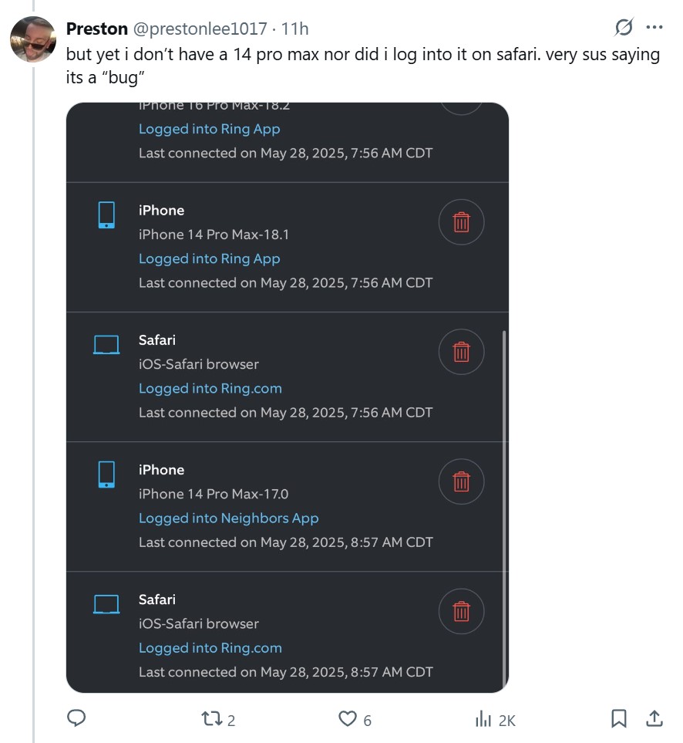Open the Grok explain icon beside More

pos(624,28)
